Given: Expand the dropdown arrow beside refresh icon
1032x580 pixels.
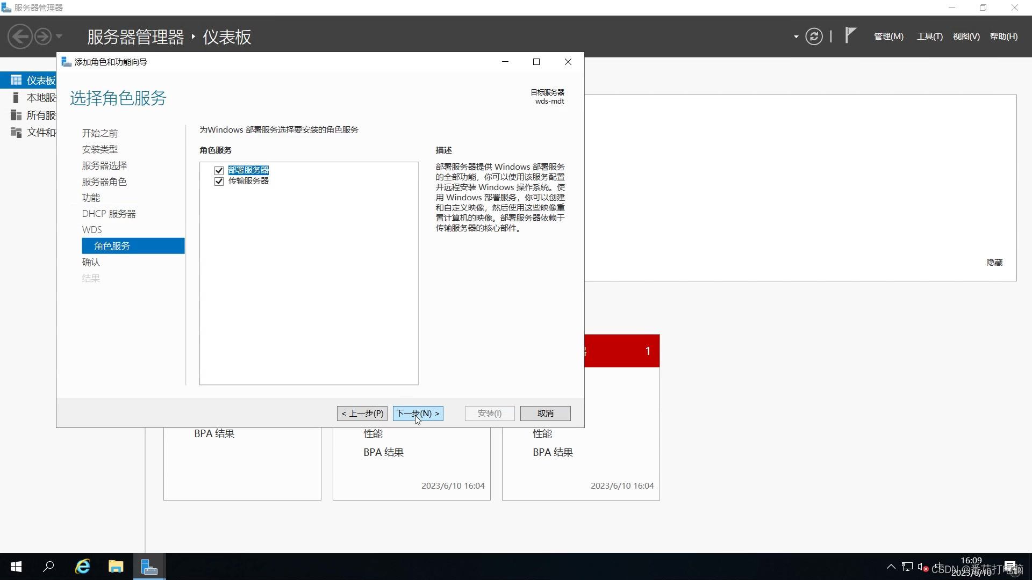Looking at the screenshot, I should pos(796,37).
